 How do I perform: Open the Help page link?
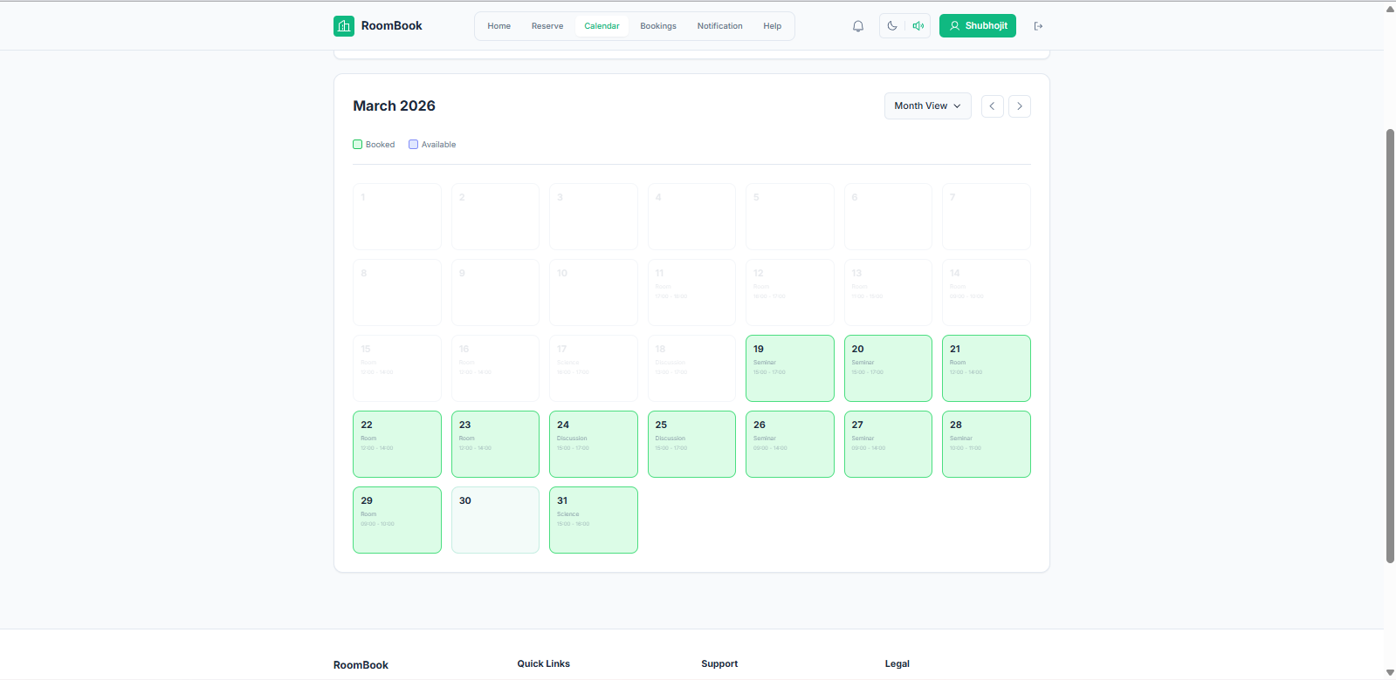click(x=772, y=26)
